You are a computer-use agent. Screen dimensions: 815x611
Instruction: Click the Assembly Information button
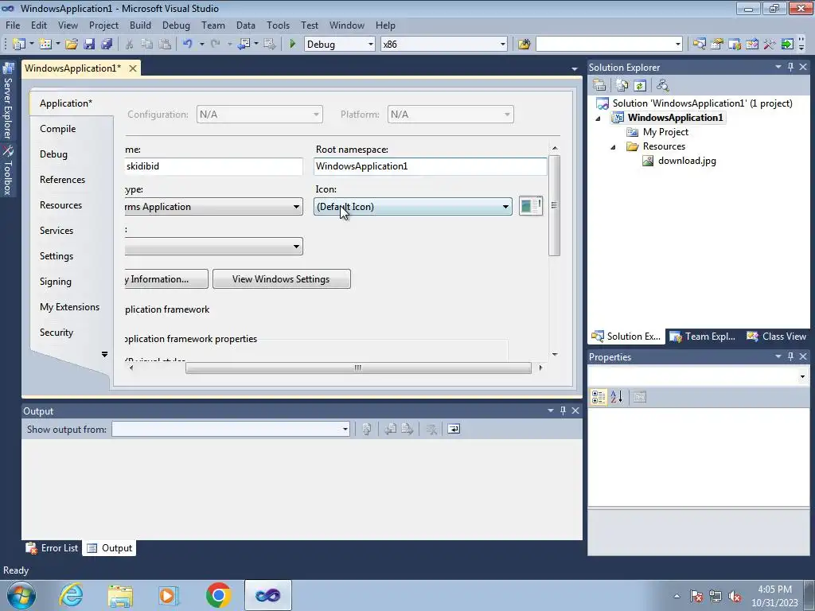(166, 279)
